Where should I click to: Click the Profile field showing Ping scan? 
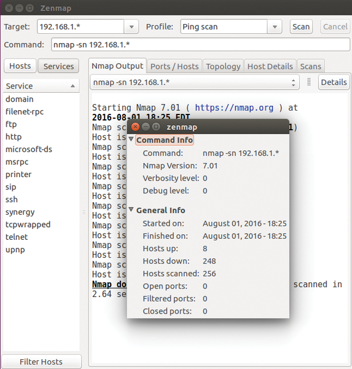pyautogui.click(x=224, y=27)
